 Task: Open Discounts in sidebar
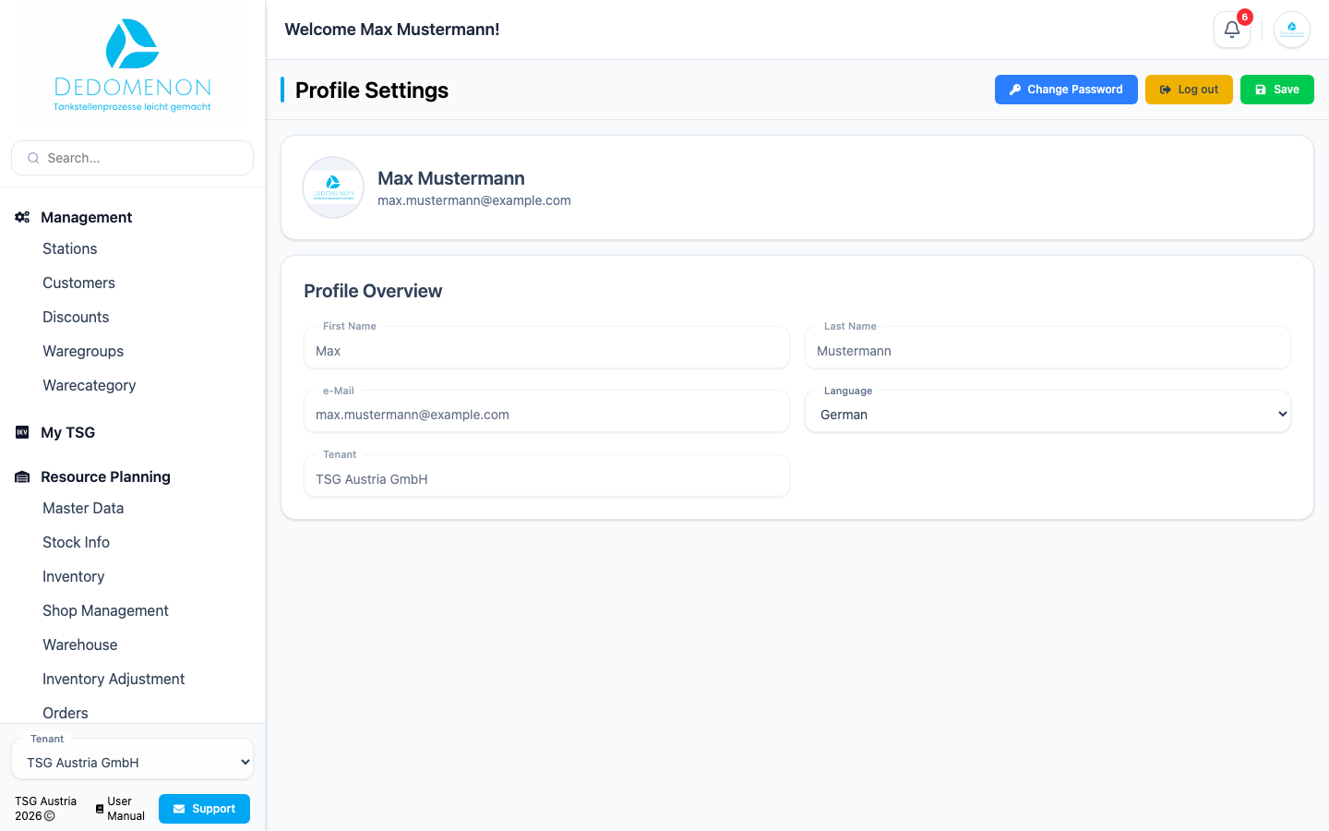click(x=76, y=318)
